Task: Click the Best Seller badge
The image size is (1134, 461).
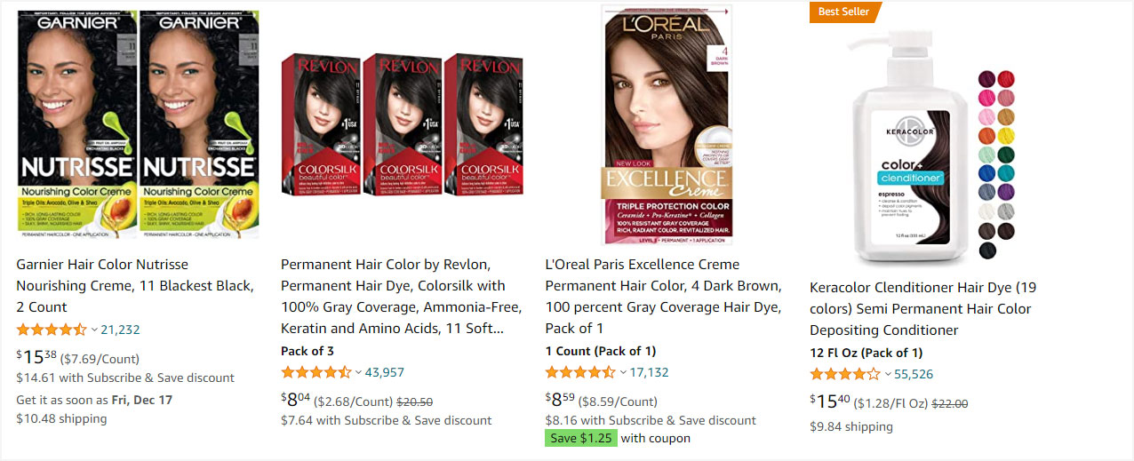Action: (845, 12)
